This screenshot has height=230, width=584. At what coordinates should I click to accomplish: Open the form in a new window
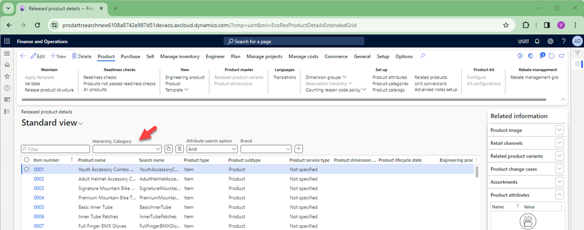coord(562,56)
